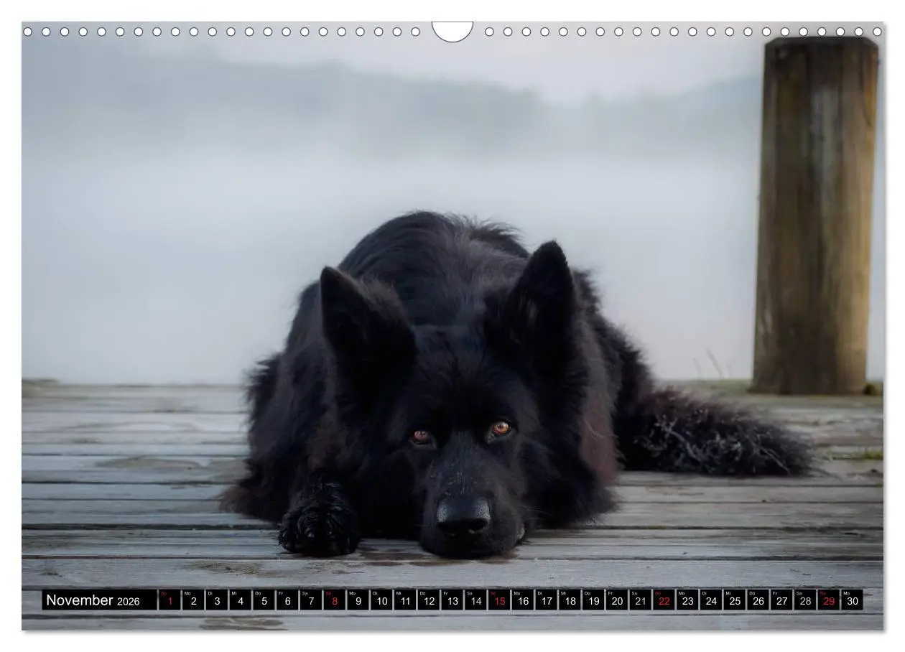Click the red Sunday 22 cell
The height and width of the screenshot is (652, 905).
[664, 600]
